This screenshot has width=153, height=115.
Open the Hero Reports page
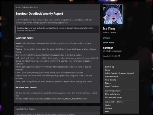tap(110, 80)
